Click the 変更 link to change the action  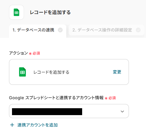(117, 72)
